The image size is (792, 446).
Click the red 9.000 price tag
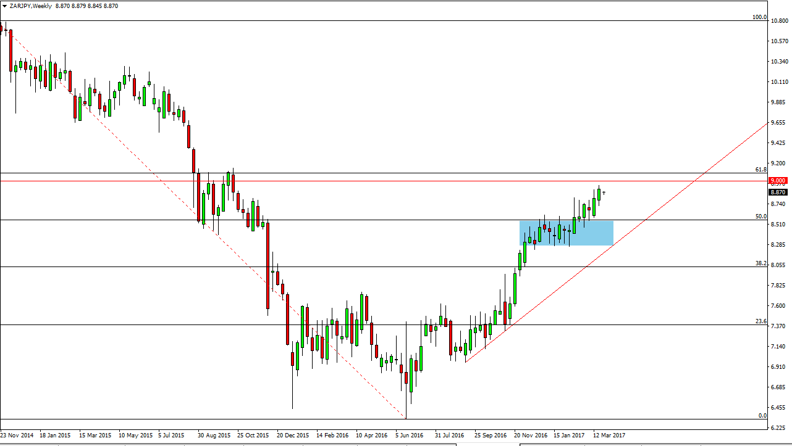click(777, 180)
